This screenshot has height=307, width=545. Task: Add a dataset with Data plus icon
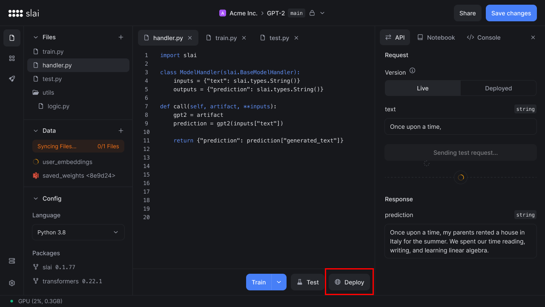(x=121, y=130)
